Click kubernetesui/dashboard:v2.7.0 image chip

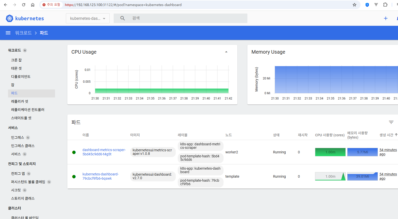(153, 176)
